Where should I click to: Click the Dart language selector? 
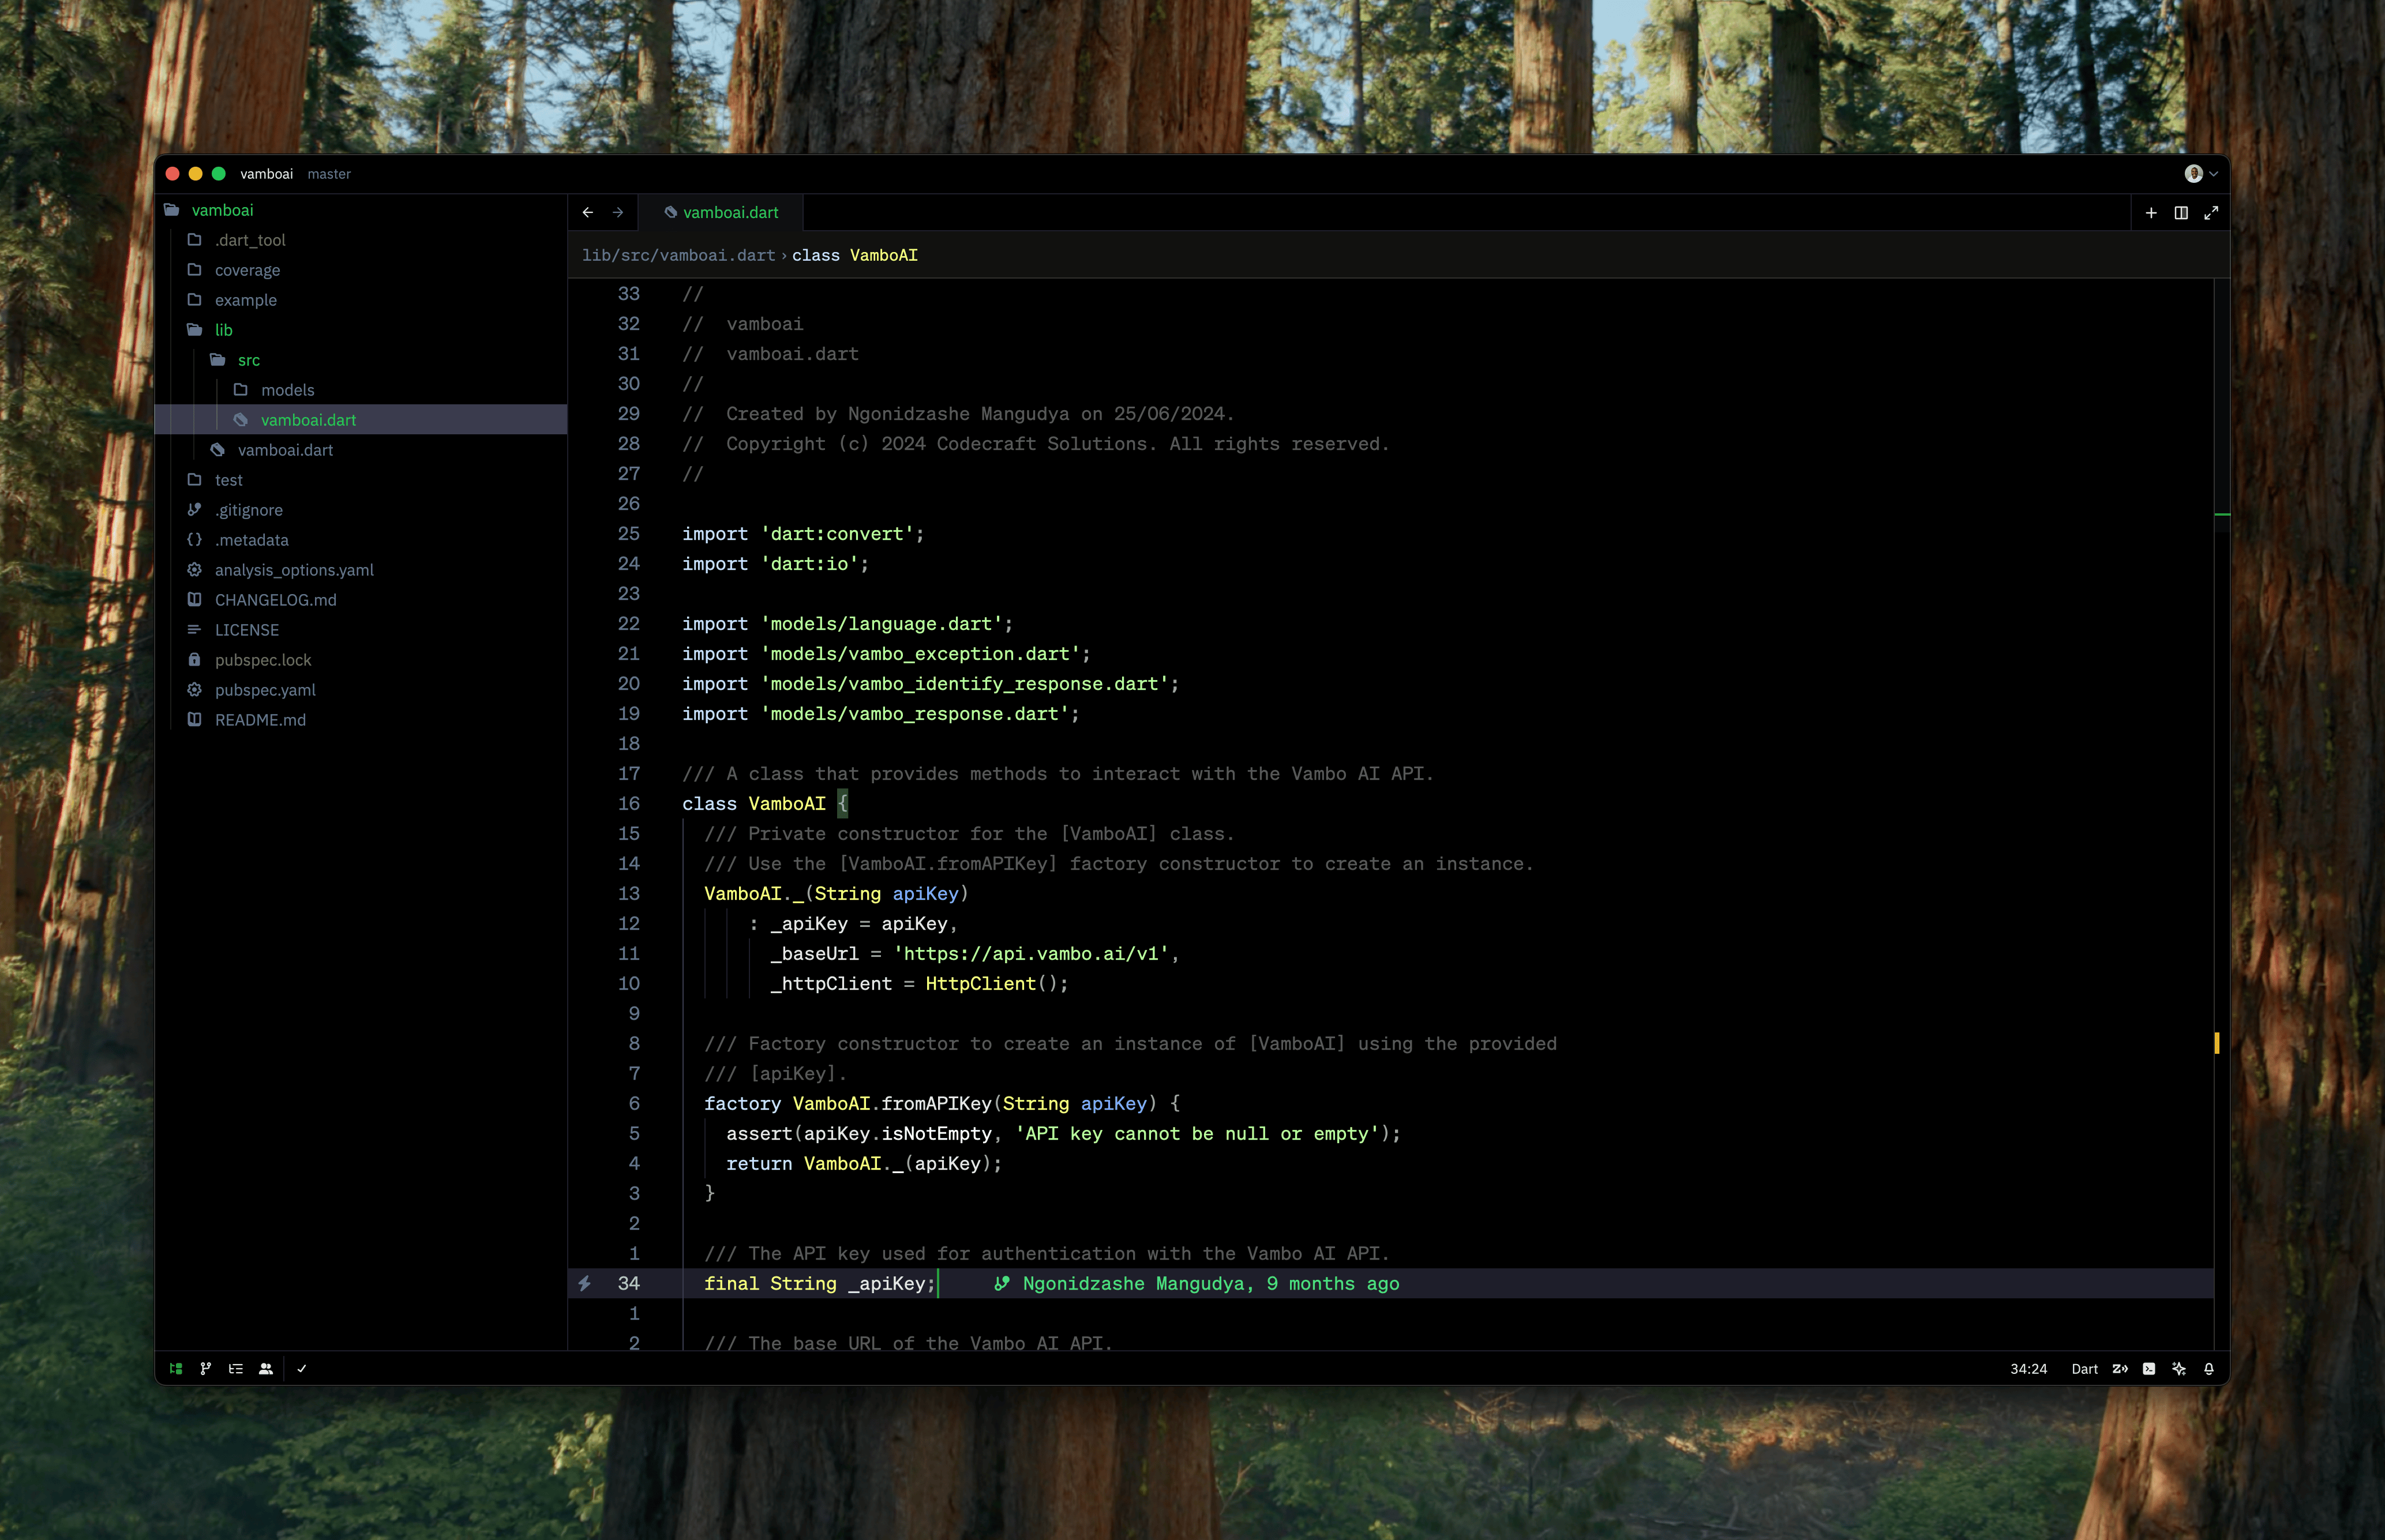click(x=2084, y=1369)
